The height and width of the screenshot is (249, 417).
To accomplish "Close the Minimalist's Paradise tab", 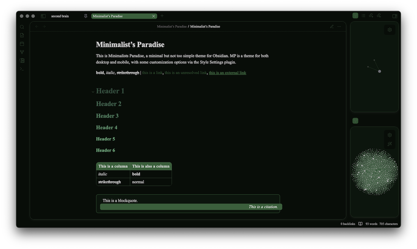I will pos(154,16).
